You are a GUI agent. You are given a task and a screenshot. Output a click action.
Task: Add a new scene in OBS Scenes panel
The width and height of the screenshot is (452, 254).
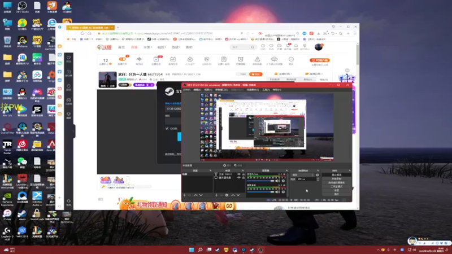(185, 195)
